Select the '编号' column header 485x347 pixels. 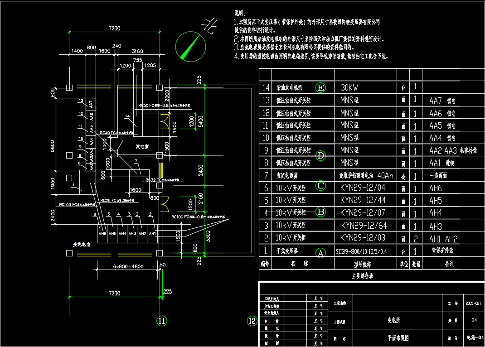tap(265, 264)
